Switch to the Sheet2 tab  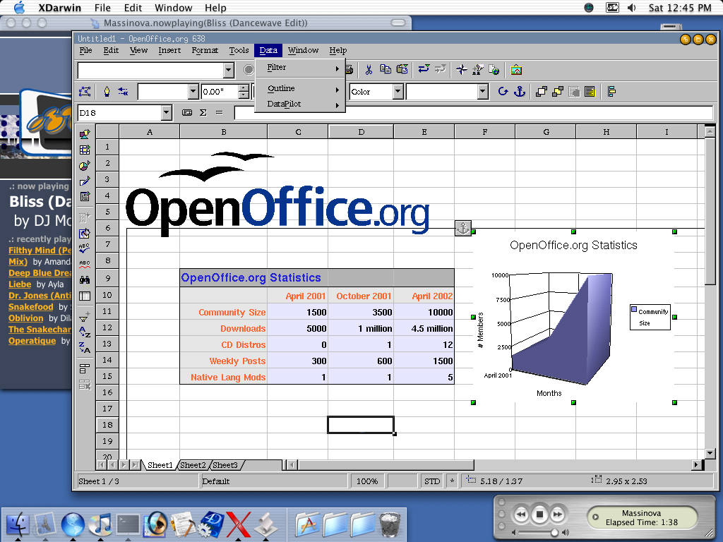[x=193, y=465]
